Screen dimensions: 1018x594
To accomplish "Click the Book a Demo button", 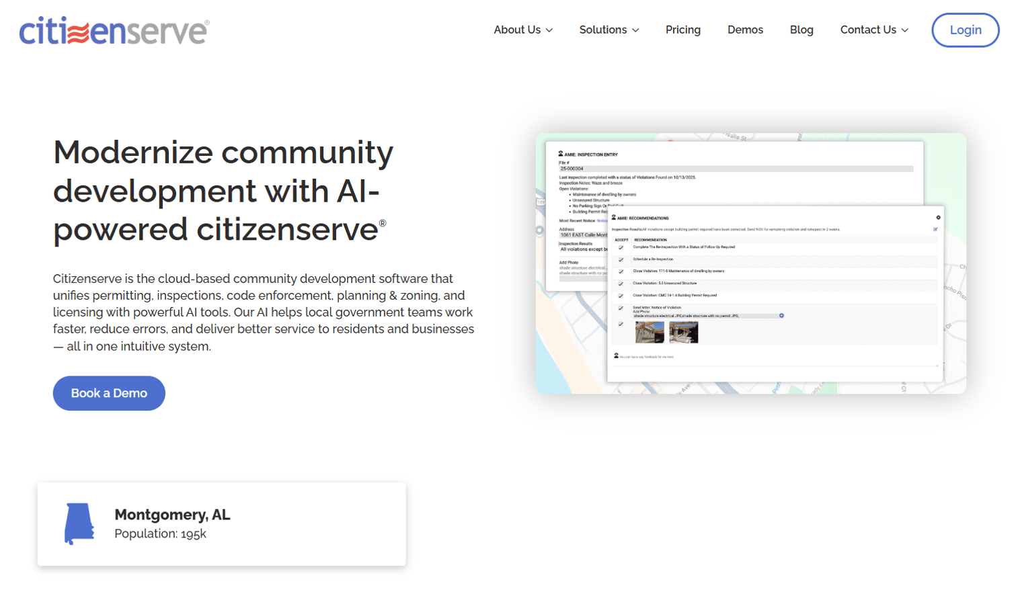I will (x=109, y=393).
